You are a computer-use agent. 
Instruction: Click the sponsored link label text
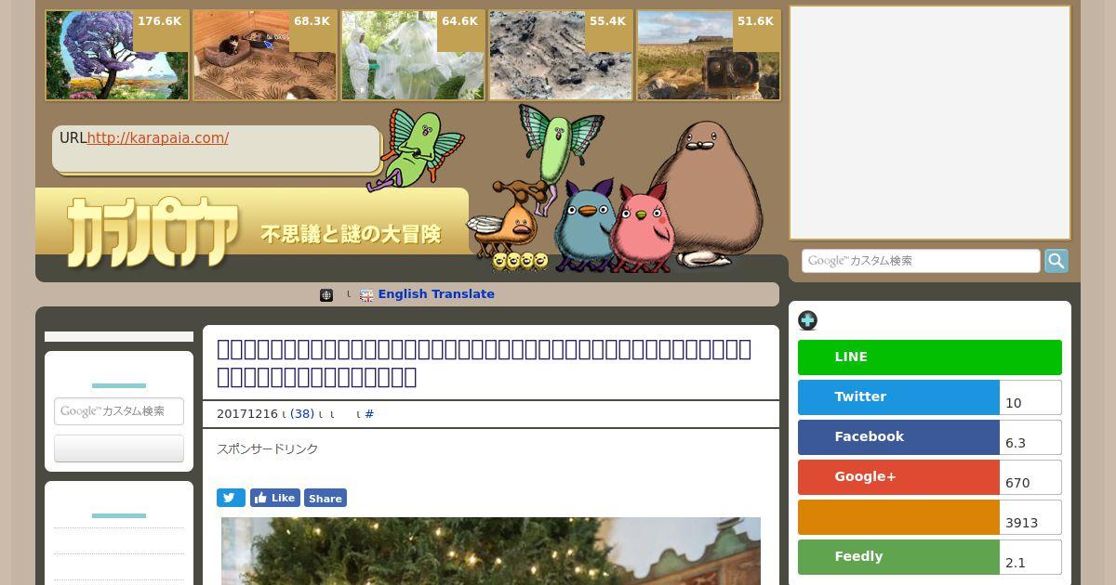point(268,449)
